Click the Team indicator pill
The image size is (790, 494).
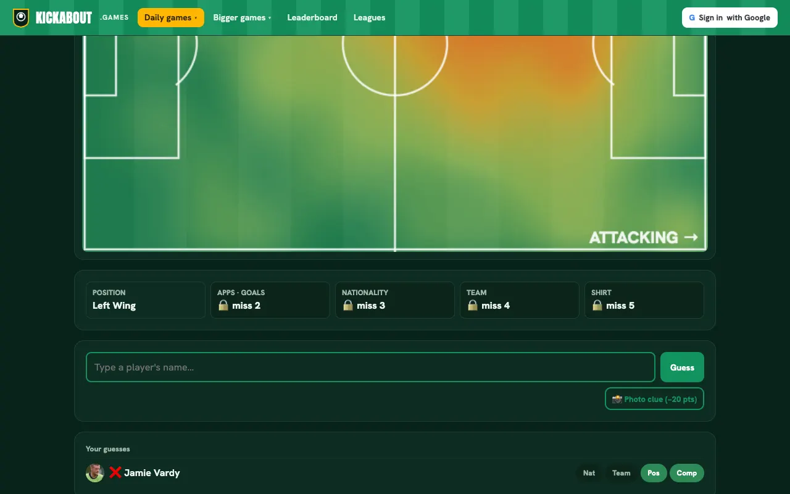pos(622,473)
